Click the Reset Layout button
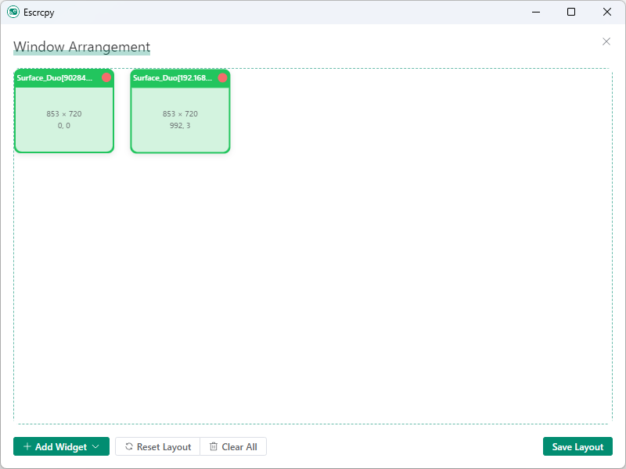 coord(158,446)
